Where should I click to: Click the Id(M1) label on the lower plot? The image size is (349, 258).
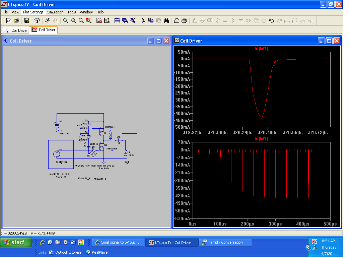261,139
